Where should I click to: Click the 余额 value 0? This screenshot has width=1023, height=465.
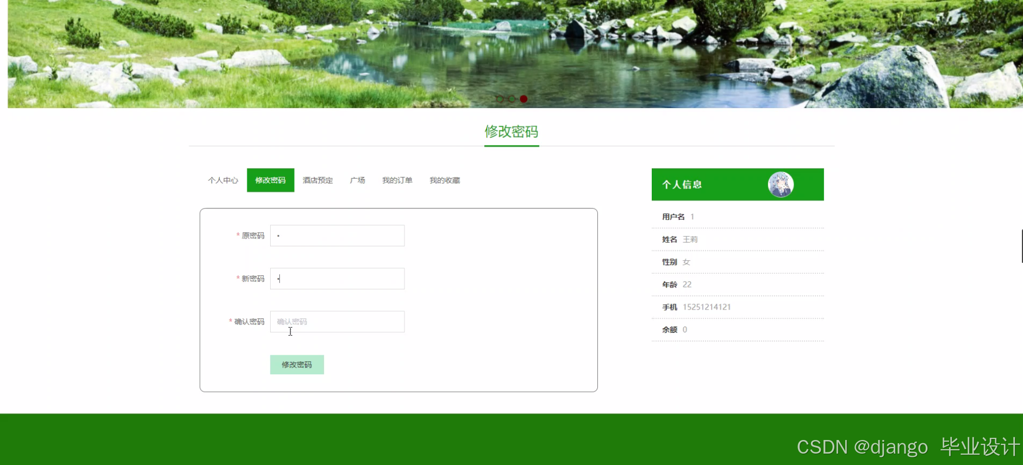[685, 330]
